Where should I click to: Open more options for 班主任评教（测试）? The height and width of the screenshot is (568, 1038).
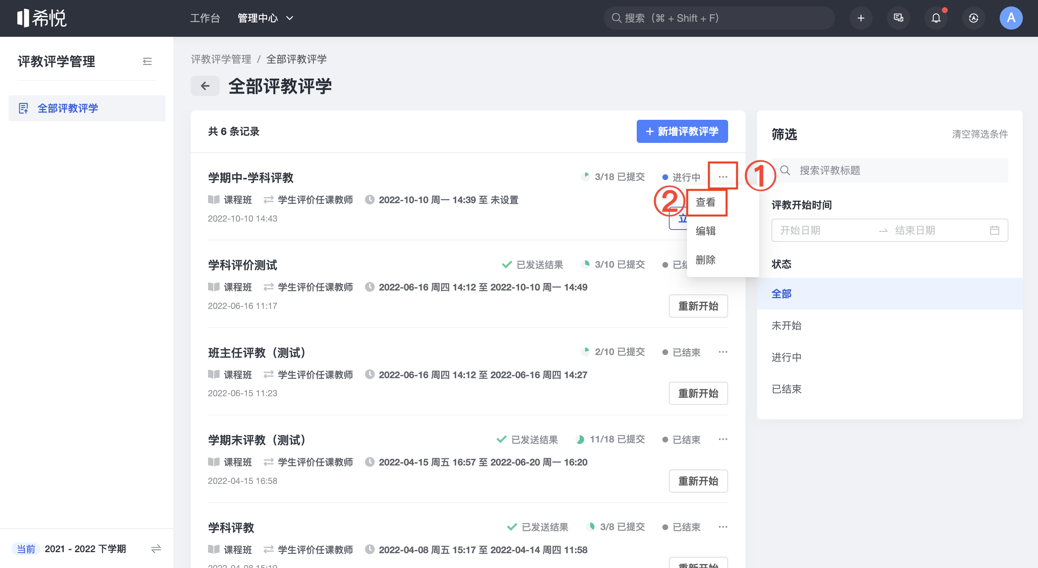pyautogui.click(x=723, y=352)
